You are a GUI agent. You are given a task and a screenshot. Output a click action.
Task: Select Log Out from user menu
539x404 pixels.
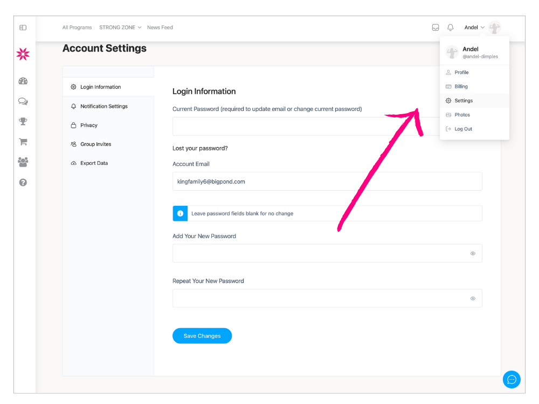pyautogui.click(x=463, y=129)
